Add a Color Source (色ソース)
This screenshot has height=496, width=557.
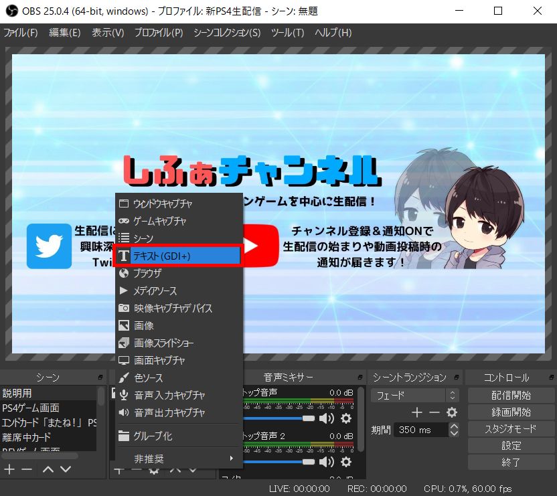(179, 378)
